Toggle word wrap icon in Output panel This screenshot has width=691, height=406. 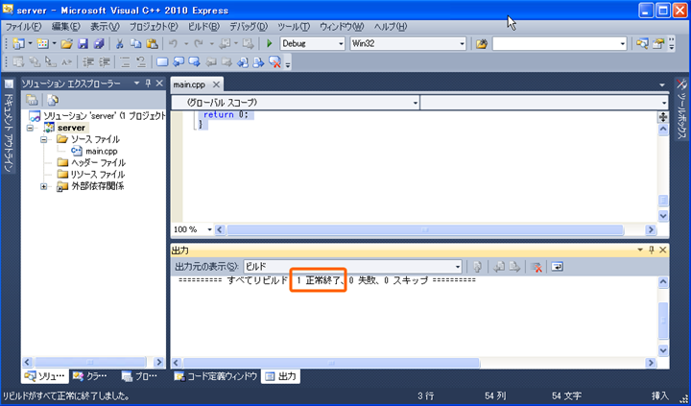click(x=557, y=267)
